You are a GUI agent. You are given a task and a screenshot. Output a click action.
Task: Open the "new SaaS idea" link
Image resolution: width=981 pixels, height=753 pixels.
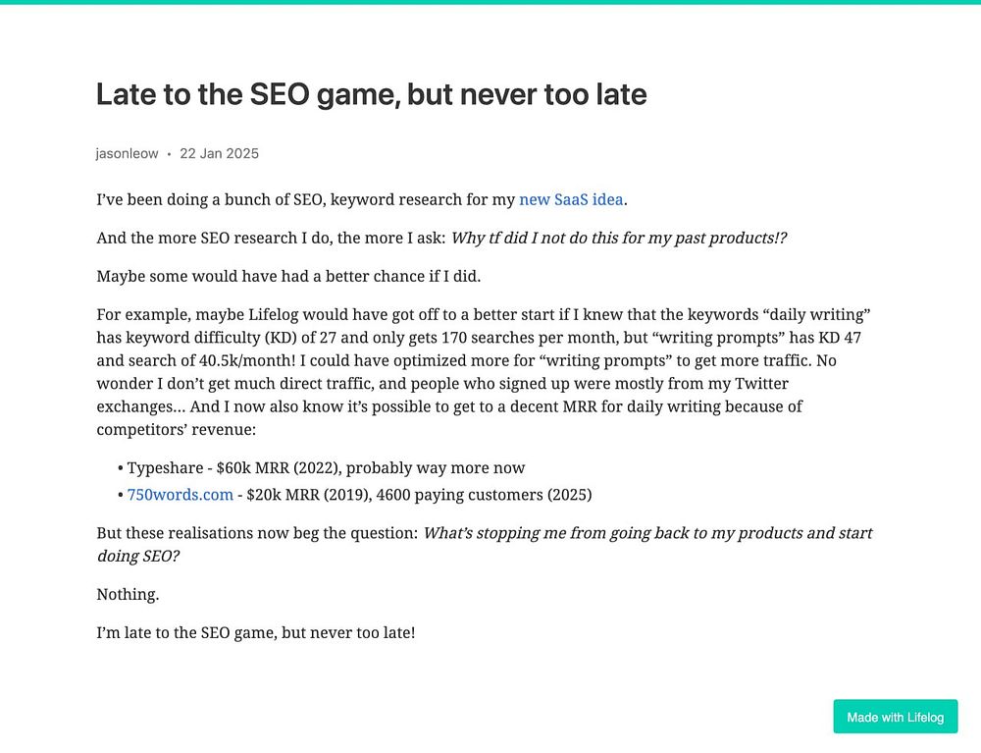[x=572, y=200]
